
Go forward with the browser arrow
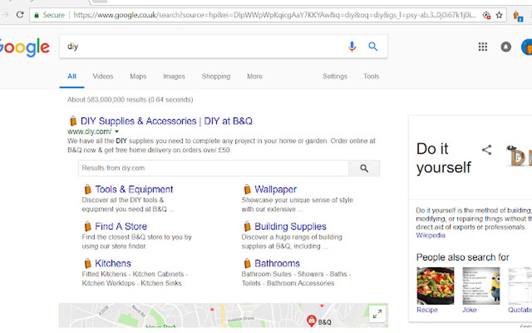pos(5,15)
